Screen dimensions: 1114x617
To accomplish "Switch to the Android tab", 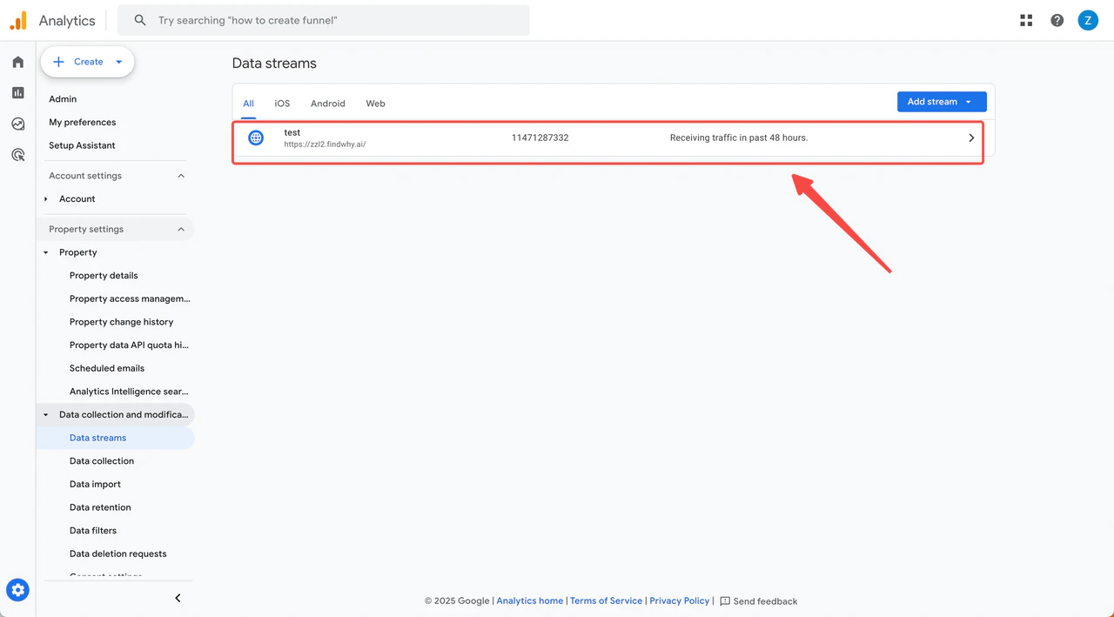I will tap(328, 104).
